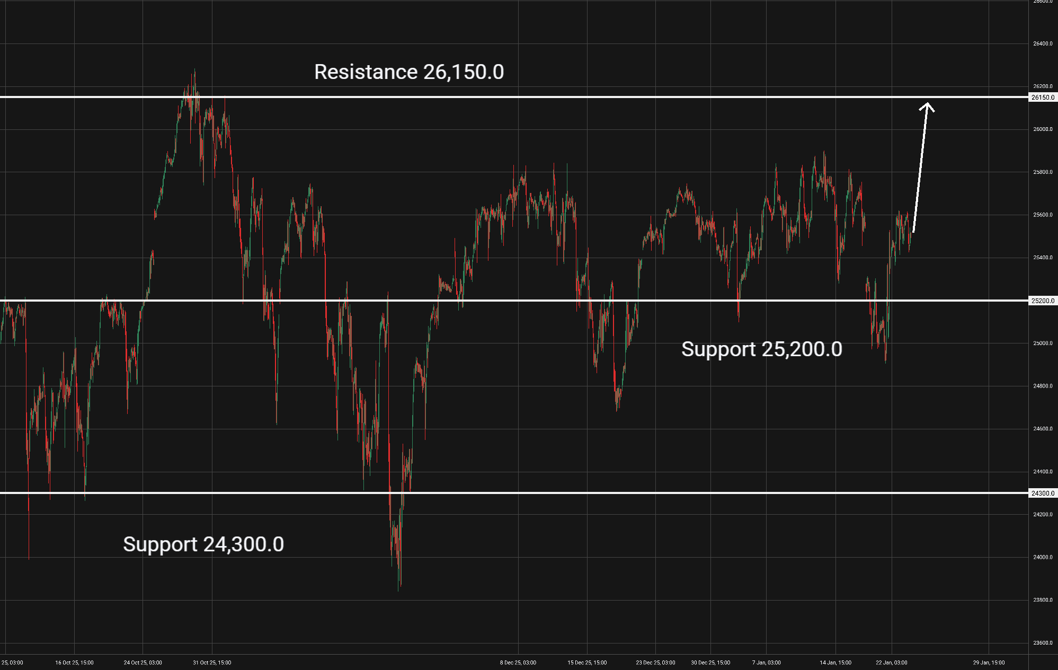Click the 22 Jan, 03:00 time label

tap(891, 663)
